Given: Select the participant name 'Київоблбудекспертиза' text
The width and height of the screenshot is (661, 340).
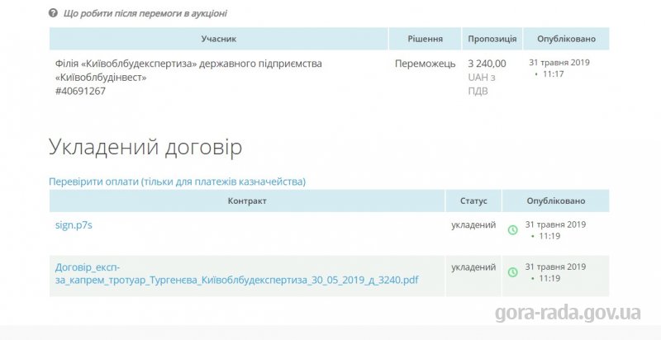Looking at the screenshot, I should click(x=188, y=71).
